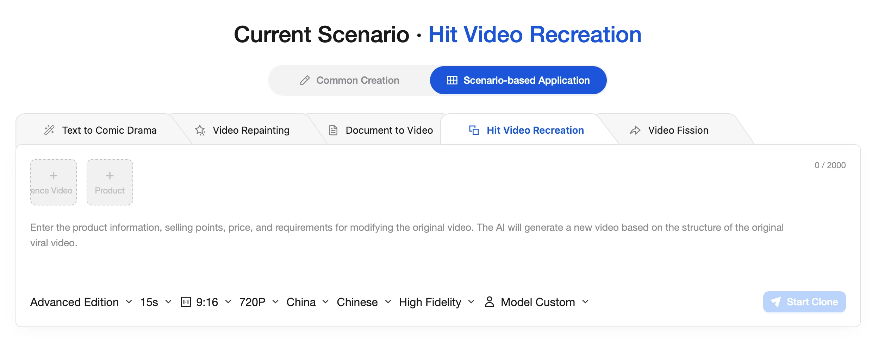Click the grid icon in Scenario-based Application
This screenshot has height=337, width=872.
click(x=452, y=80)
